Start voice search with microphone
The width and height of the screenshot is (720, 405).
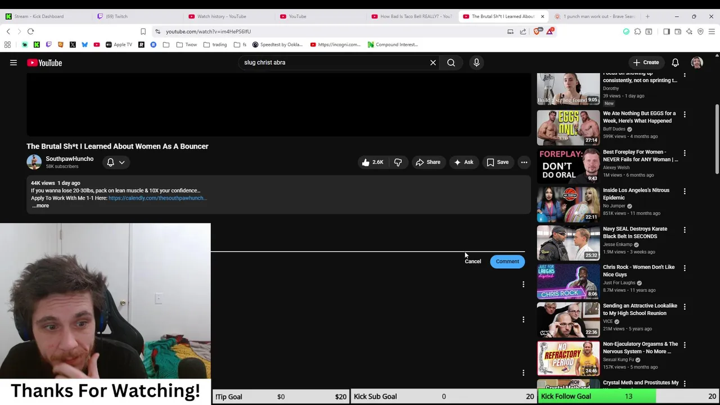click(476, 62)
